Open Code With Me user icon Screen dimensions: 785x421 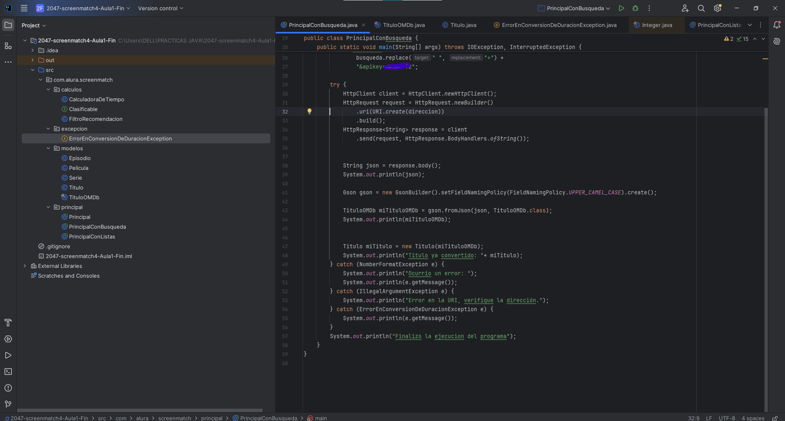point(685,8)
